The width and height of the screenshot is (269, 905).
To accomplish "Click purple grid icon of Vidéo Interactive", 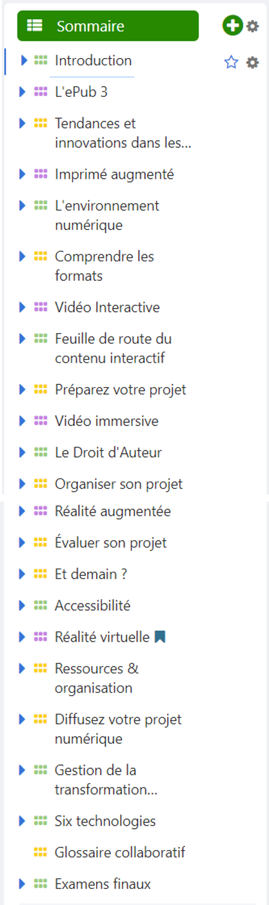I will pos(41,307).
